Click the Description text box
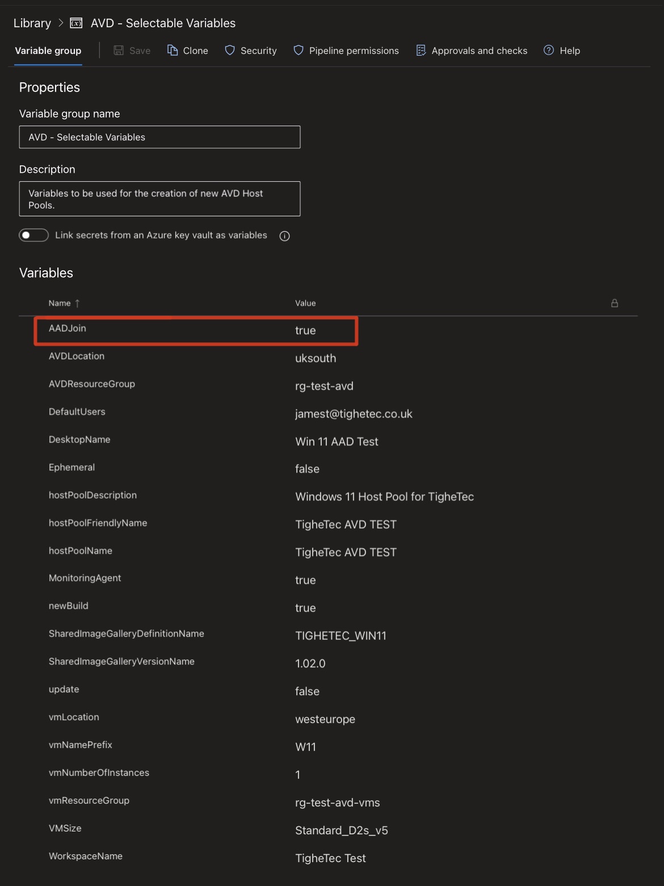This screenshot has width=664, height=886. [159, 199]
